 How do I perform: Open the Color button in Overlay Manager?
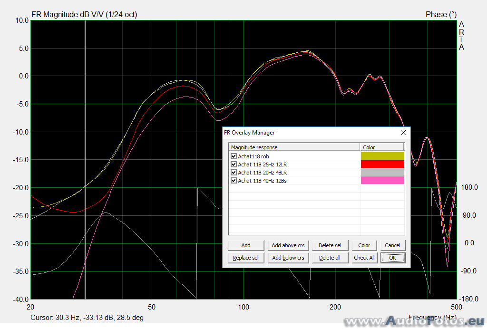click(x=364, y=245)
